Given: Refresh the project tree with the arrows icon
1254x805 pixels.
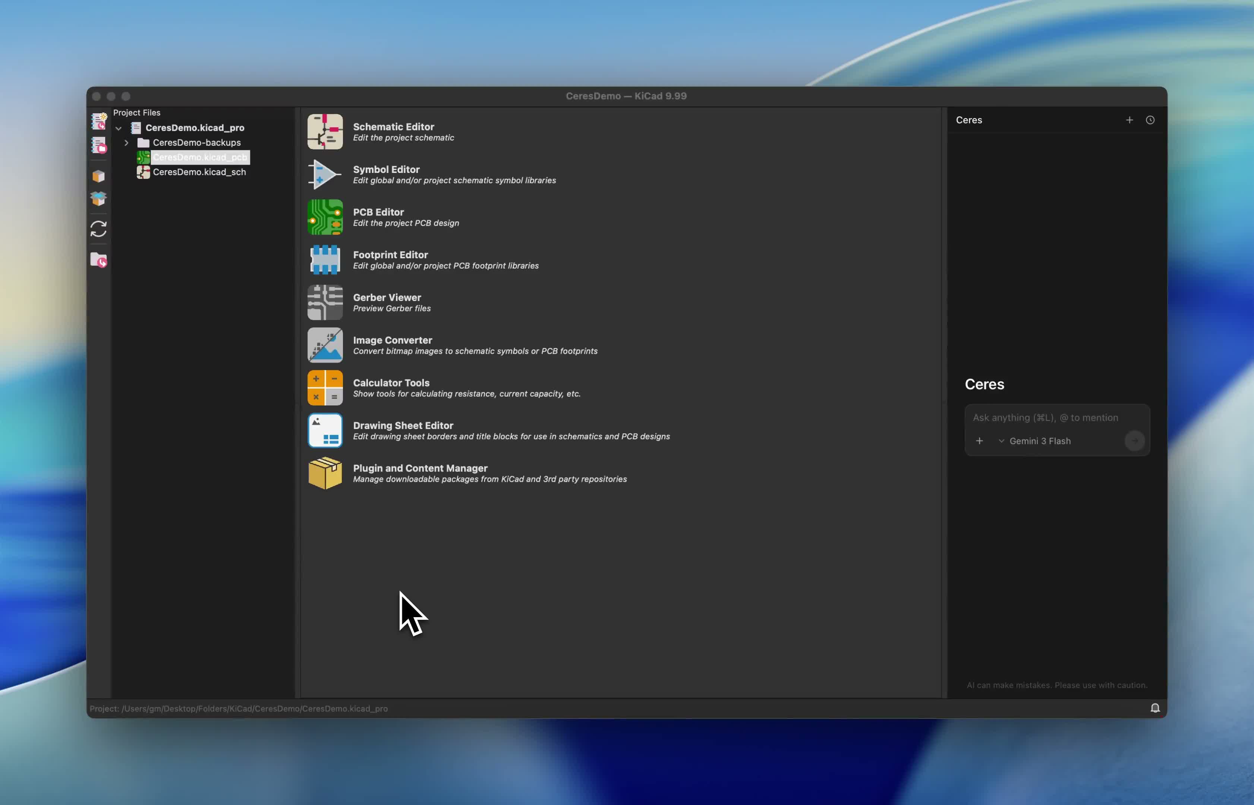Looking at the screenshot, I should click(x=98, y=229).
